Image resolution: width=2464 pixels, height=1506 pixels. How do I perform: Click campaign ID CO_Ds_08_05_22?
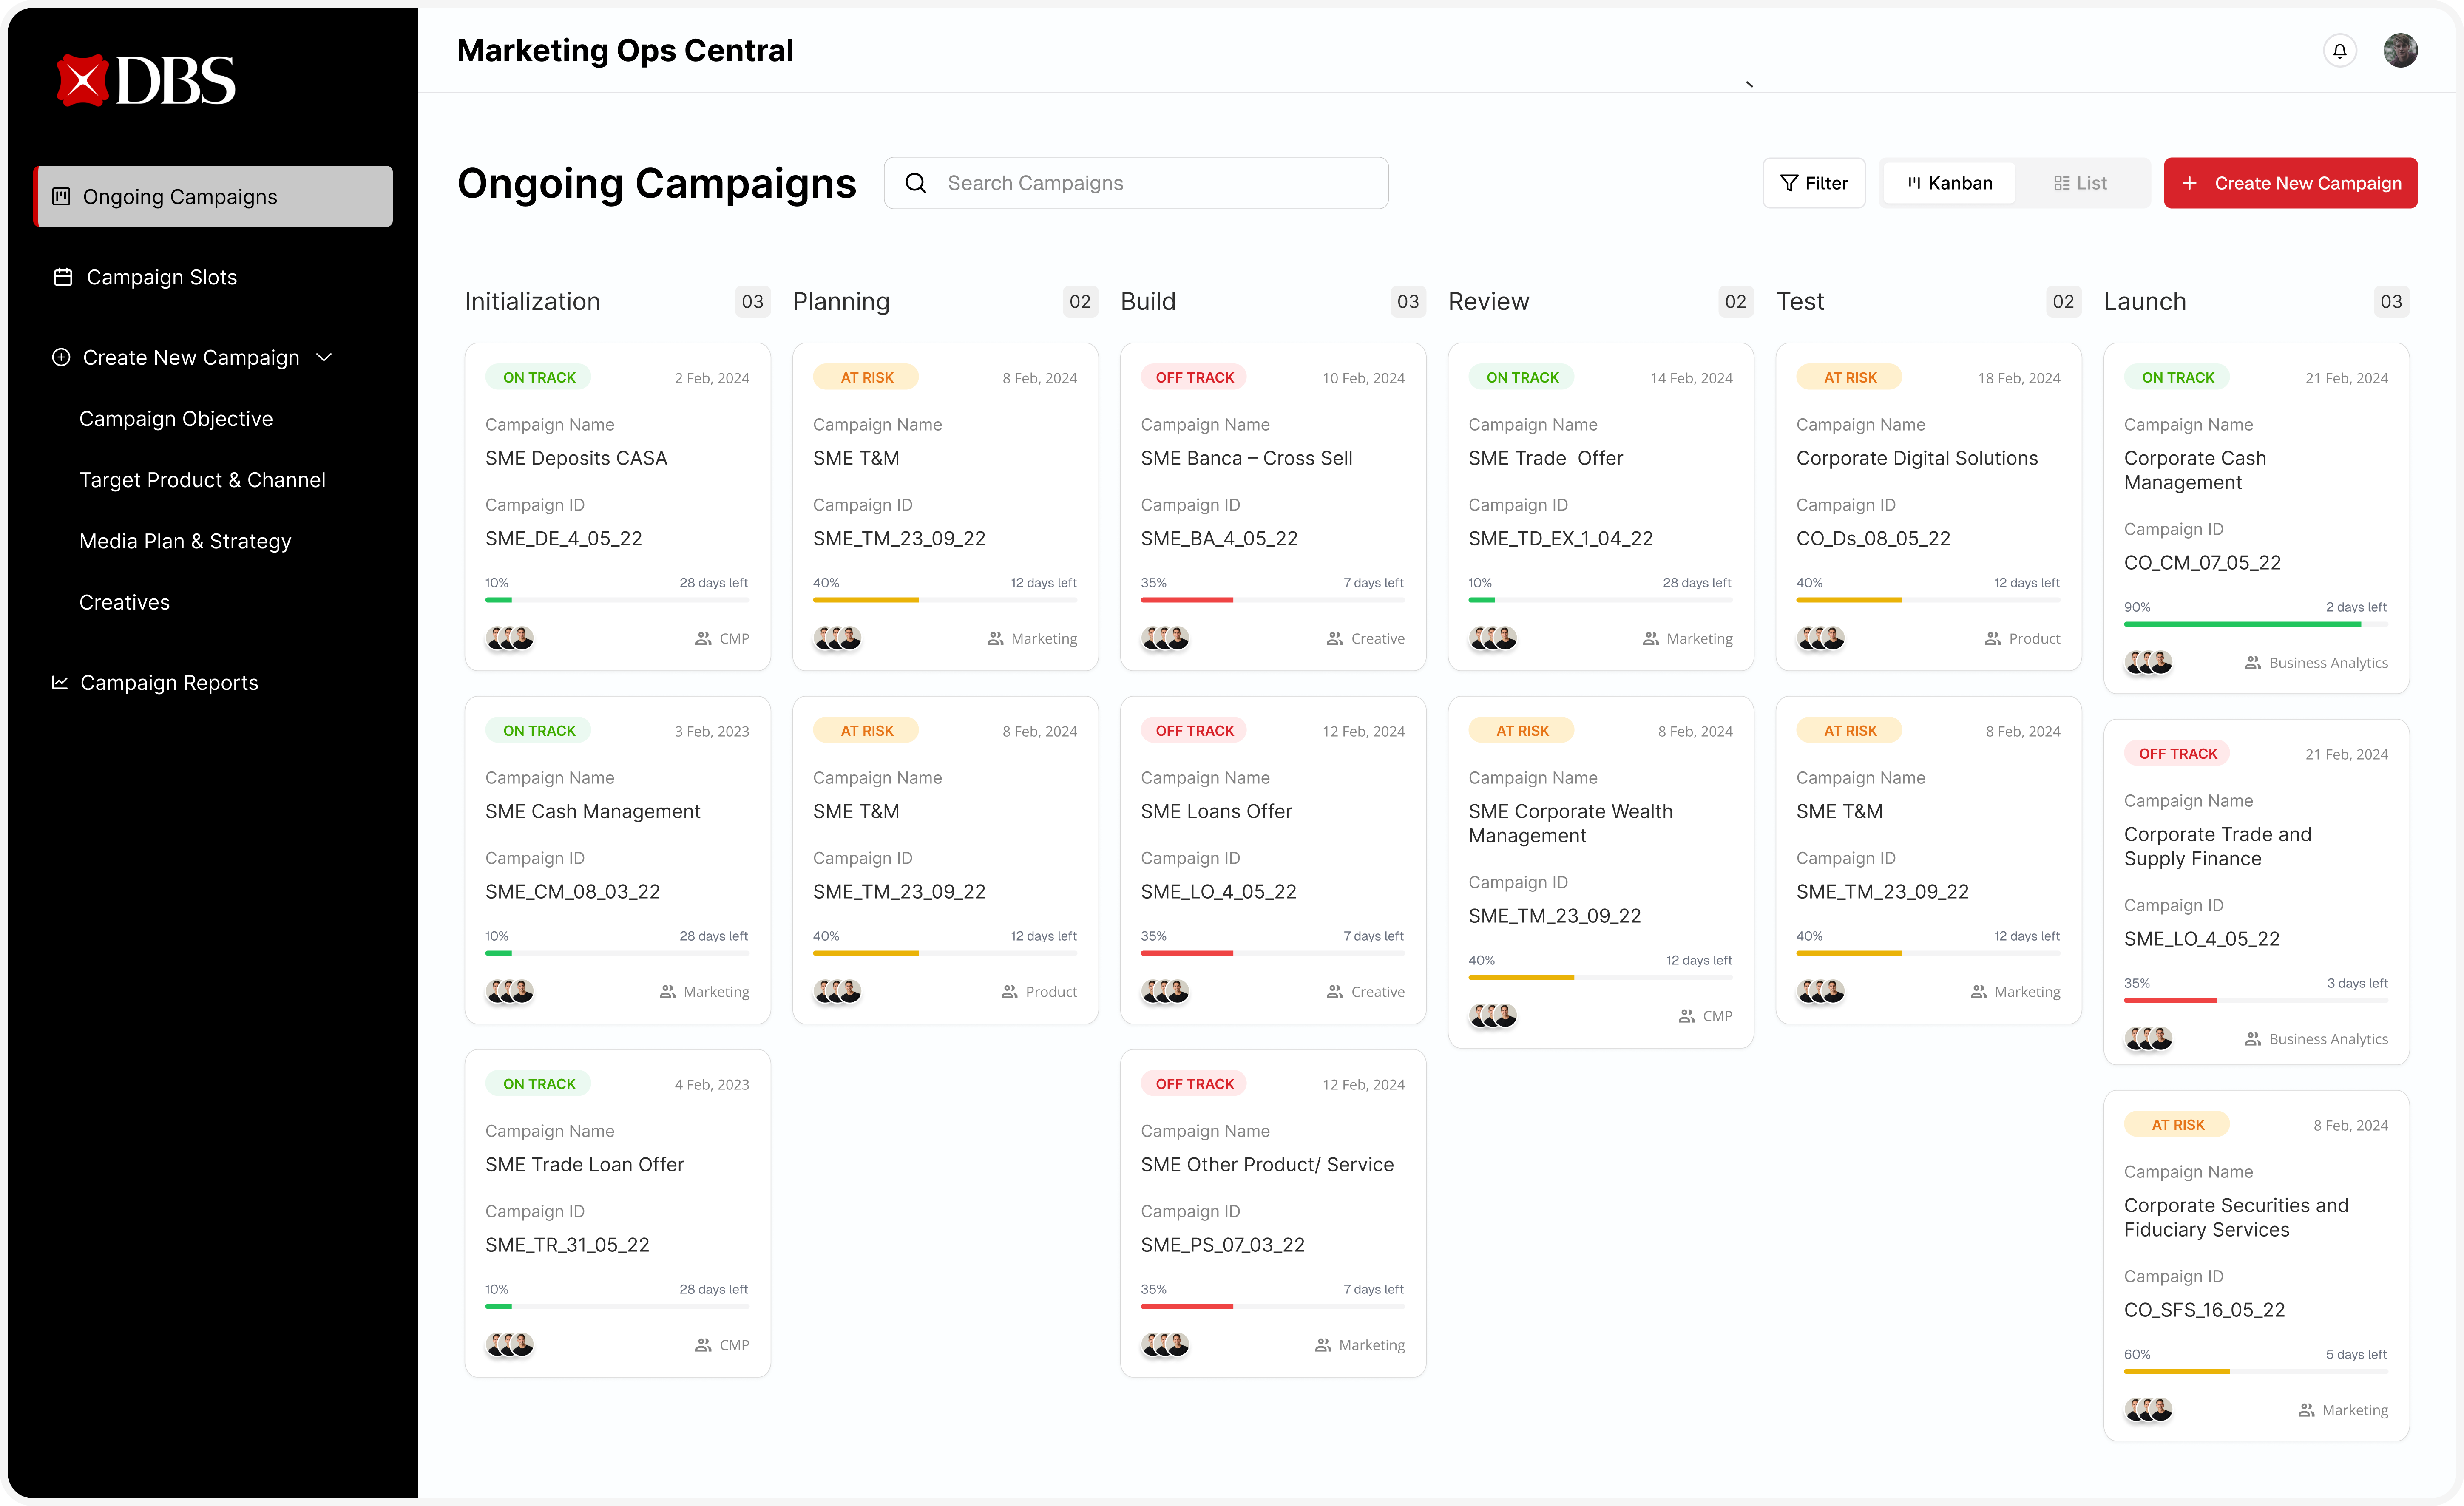(x=1873, y=538)
